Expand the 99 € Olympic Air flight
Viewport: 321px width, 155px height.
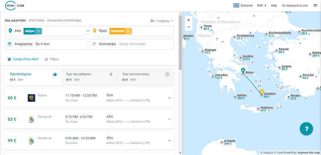point(169,141)
